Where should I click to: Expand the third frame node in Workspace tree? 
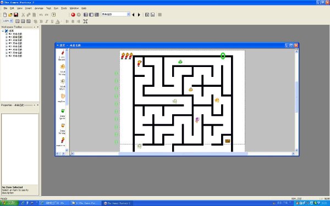click(x=7, y=40)
